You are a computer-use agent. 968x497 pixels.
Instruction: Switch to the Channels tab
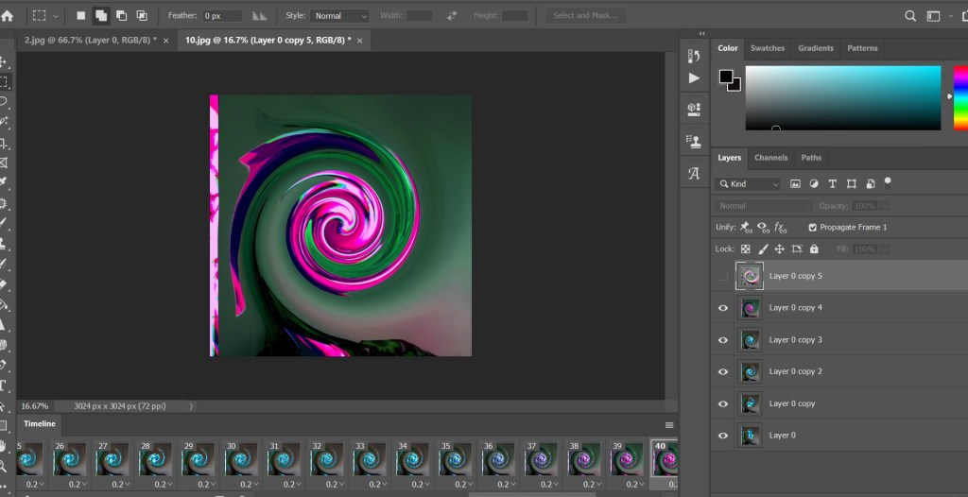pos(770,158)
